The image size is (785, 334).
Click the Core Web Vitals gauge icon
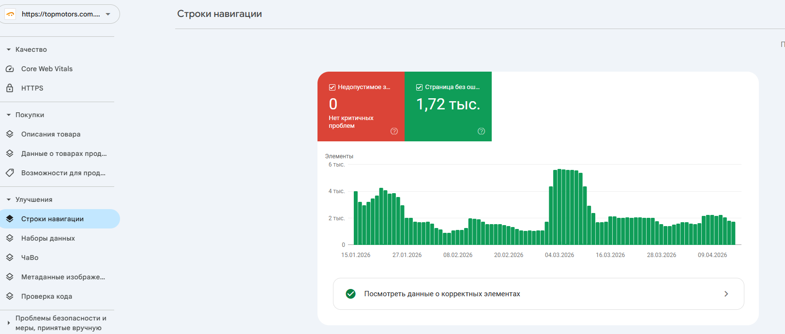(10, 69)
